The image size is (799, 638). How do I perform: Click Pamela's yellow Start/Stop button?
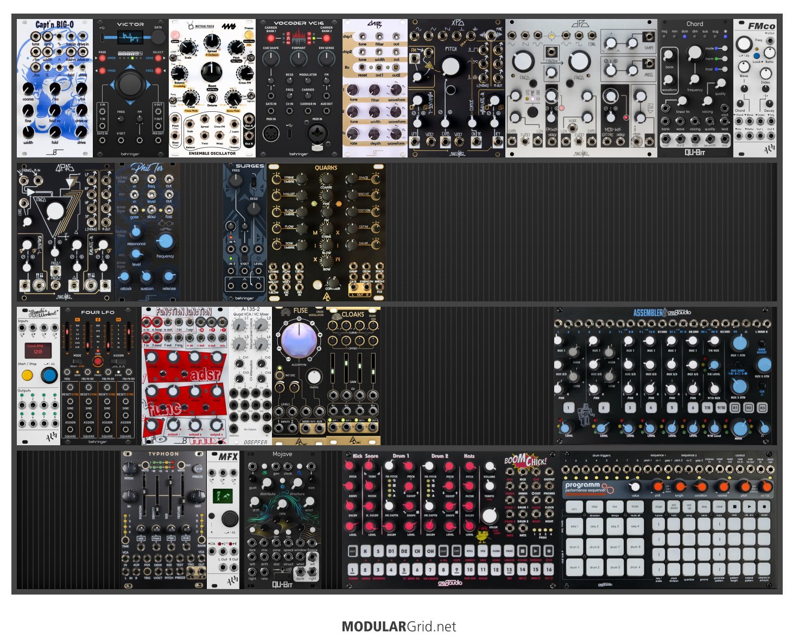27,375
